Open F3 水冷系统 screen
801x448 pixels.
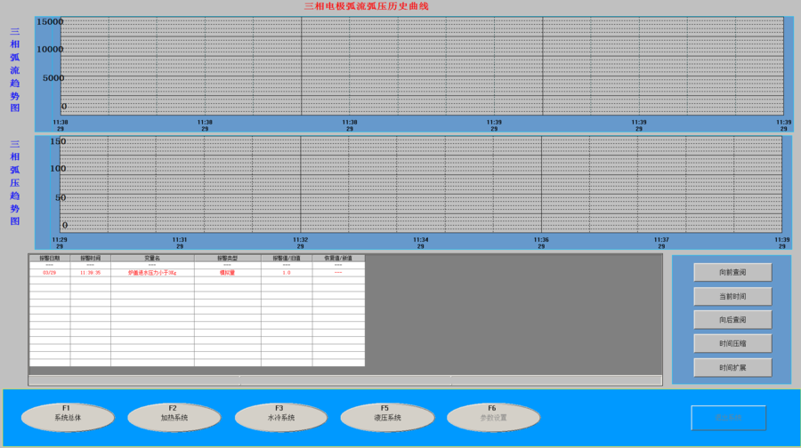tap(281, 417)
